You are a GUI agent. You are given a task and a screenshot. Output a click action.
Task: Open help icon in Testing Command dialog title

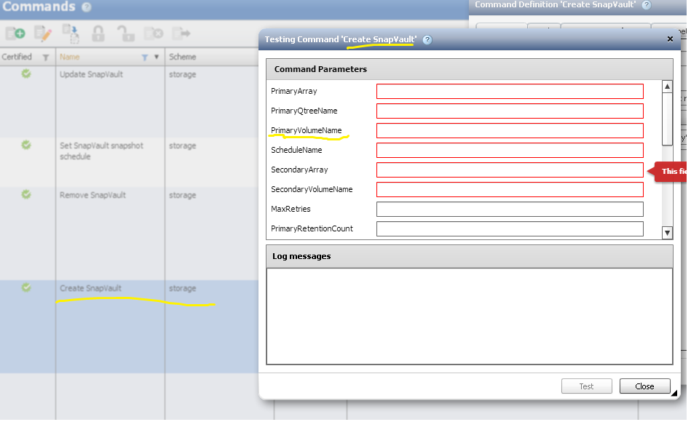(x=427, y=39)
